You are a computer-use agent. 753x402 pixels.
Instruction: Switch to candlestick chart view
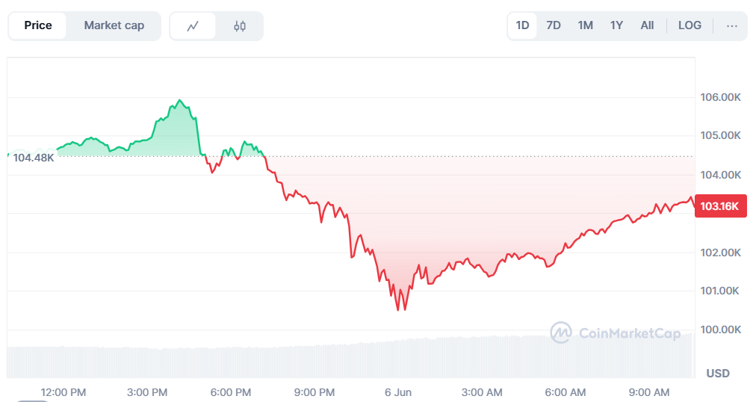point(239,26)
